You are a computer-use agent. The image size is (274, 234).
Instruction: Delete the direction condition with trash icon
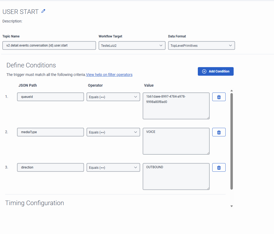(219, 167)
